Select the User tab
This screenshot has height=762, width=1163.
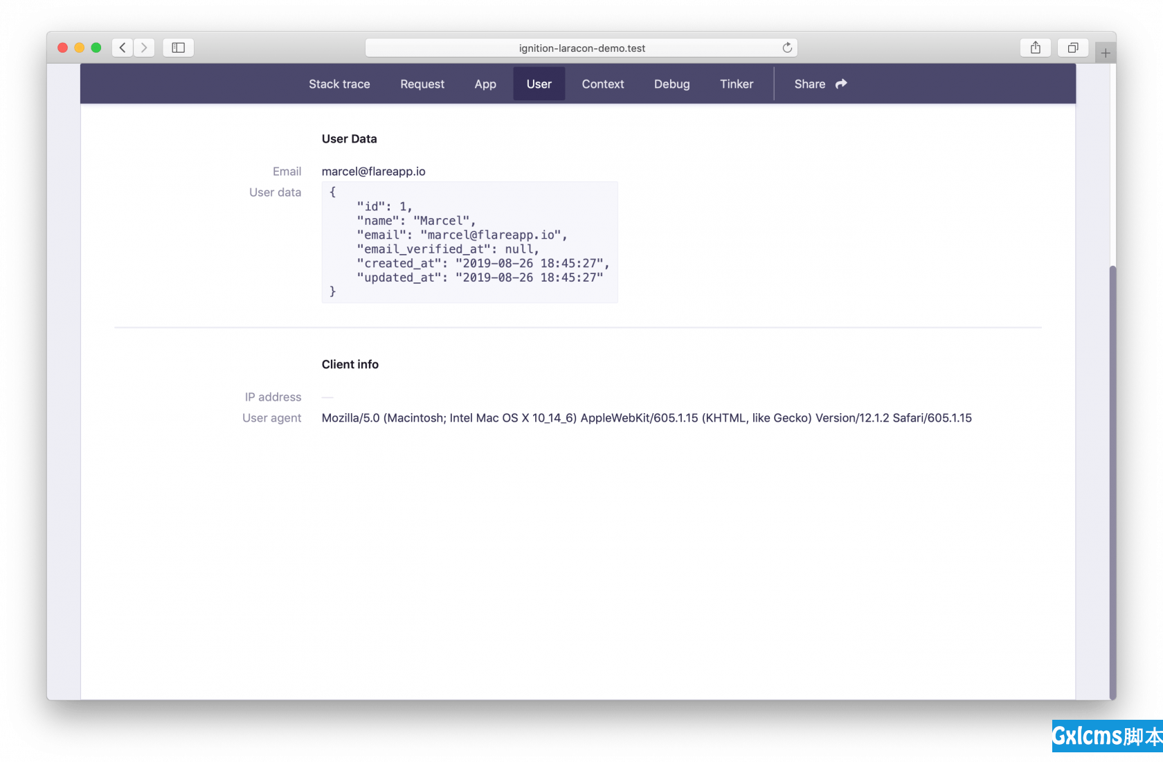click(539, 84)
